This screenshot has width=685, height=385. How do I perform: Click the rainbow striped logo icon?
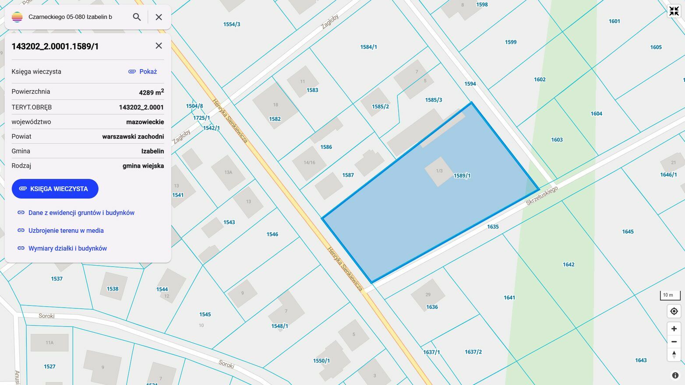click(17, 17)
